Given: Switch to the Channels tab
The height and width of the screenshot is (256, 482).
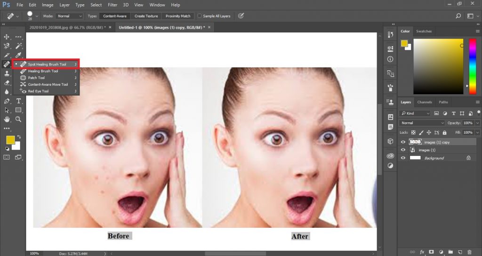Looking at the screenshot, I should [x=425, y=102].
